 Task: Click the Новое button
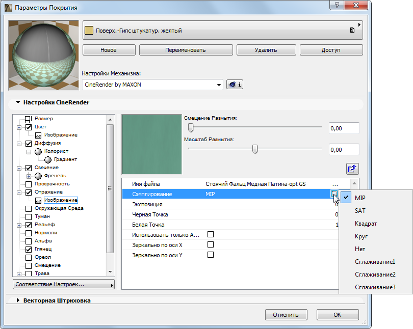(x=109, y=50)
